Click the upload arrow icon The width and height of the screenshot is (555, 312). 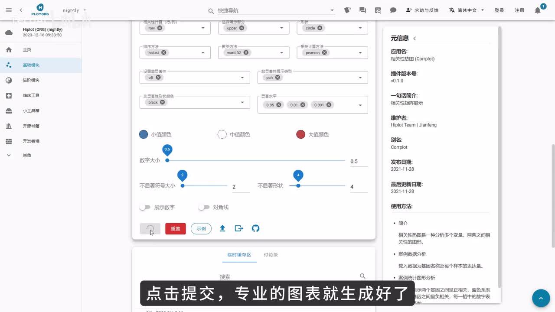pos(222,228)
